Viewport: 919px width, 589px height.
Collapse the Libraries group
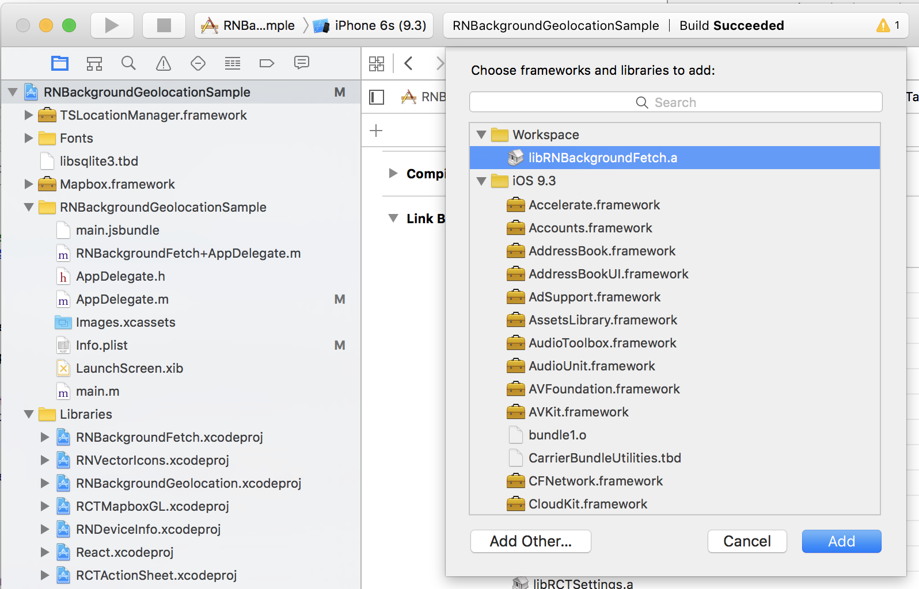tap(29, 414)
